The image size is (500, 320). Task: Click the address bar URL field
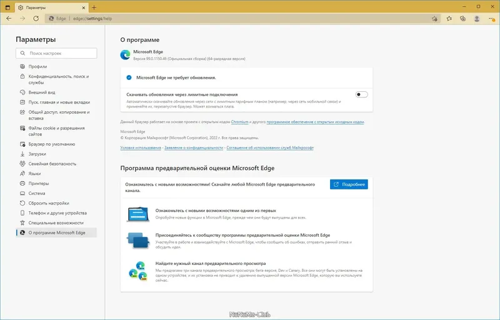click(242, 19)
